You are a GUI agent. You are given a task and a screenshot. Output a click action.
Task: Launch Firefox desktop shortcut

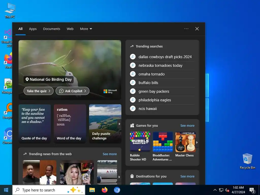8,60
